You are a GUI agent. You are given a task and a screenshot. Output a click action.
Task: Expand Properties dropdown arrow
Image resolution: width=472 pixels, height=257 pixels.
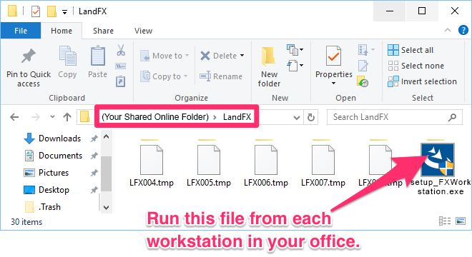click(x=333, y=84)
